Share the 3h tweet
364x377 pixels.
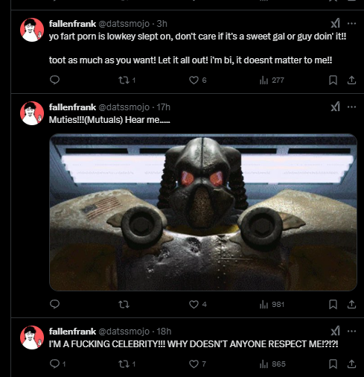pyautogui.click(x=351, y=80)
